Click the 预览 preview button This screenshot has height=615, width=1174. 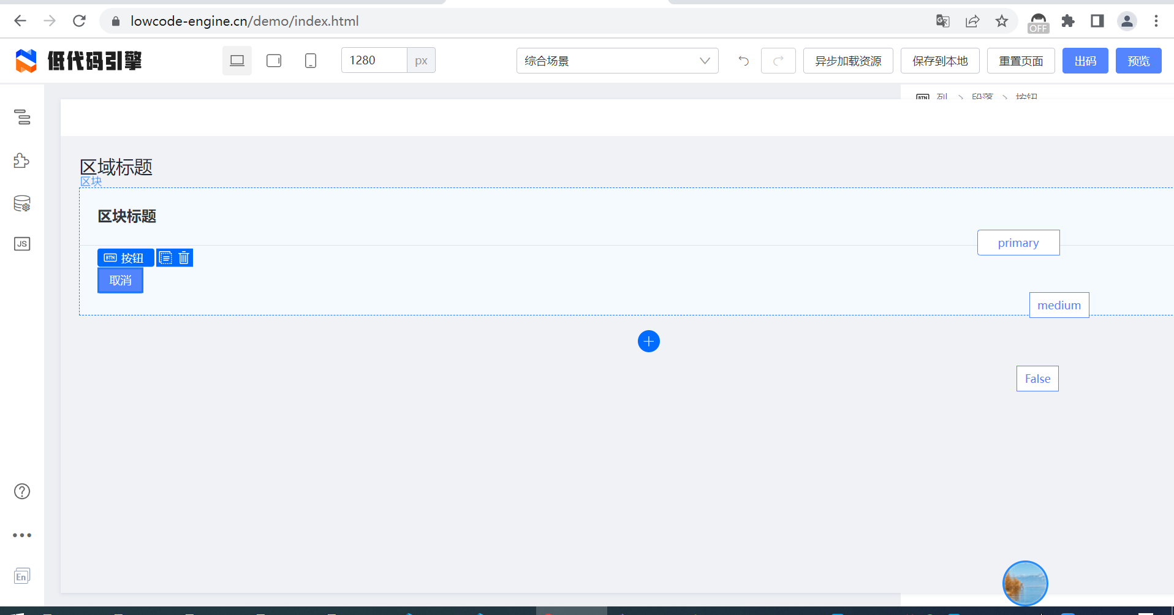tap(1138, 61)
